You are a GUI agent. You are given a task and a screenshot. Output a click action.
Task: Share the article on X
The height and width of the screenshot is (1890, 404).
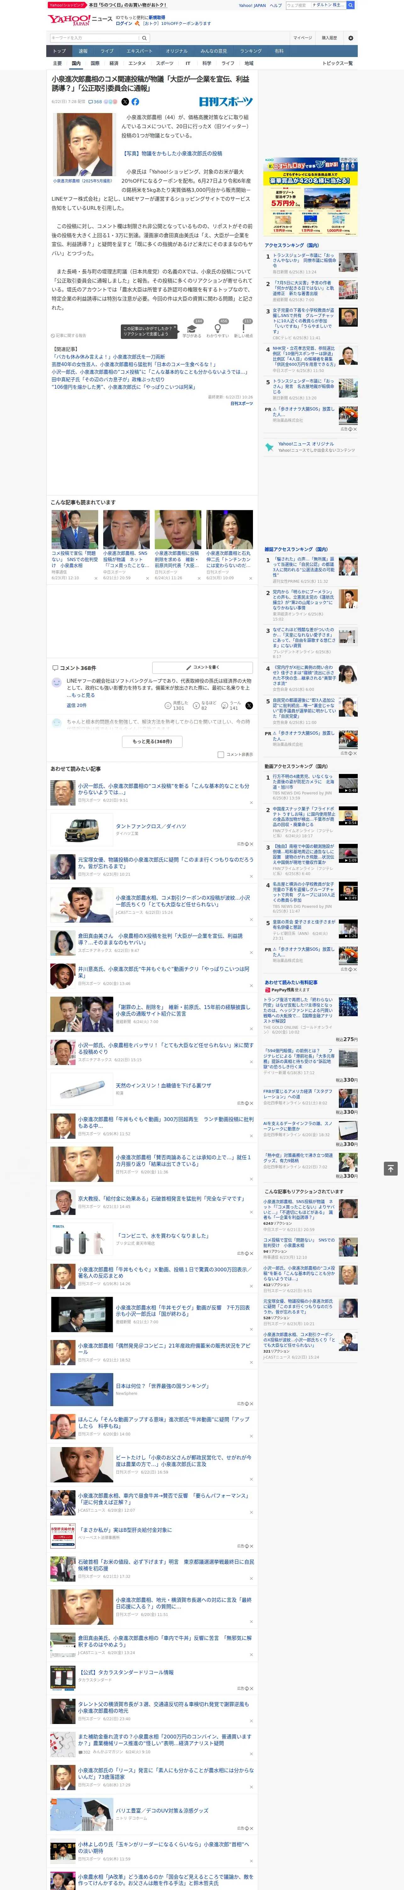(x=125, y=102)
